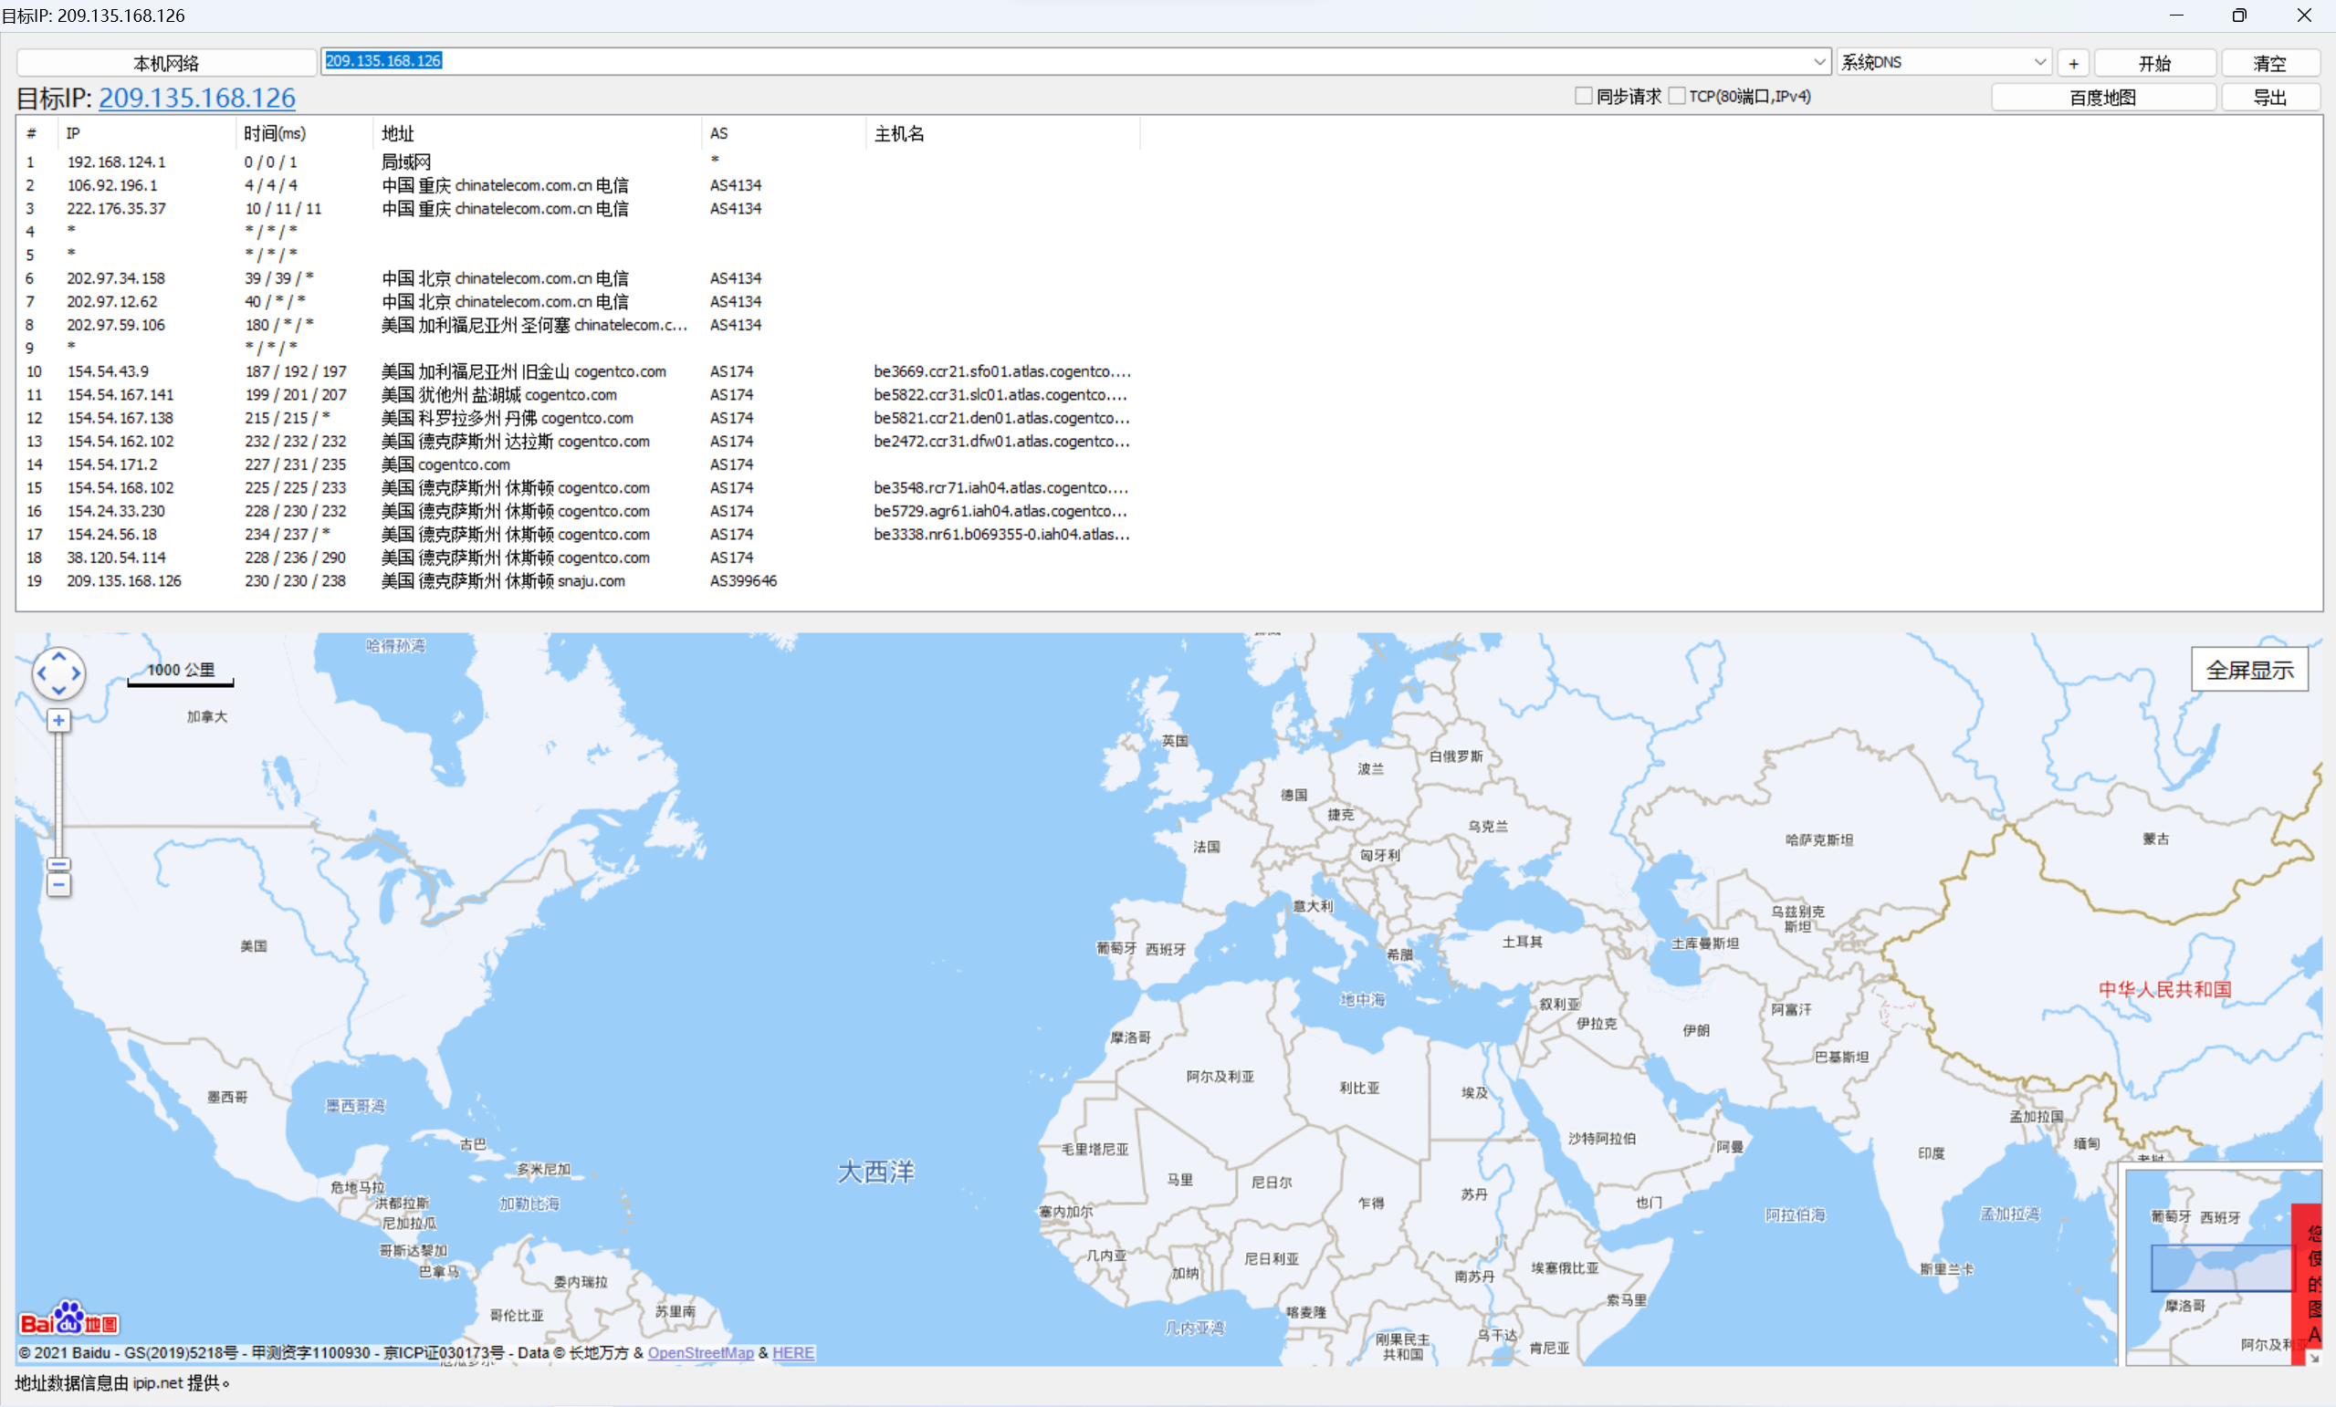
Task: Zoom in map with plus button
Action: 58,721
